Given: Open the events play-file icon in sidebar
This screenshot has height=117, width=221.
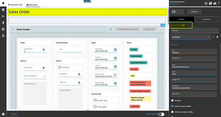Looking at the screenshot, I should [x=3, y=36].
